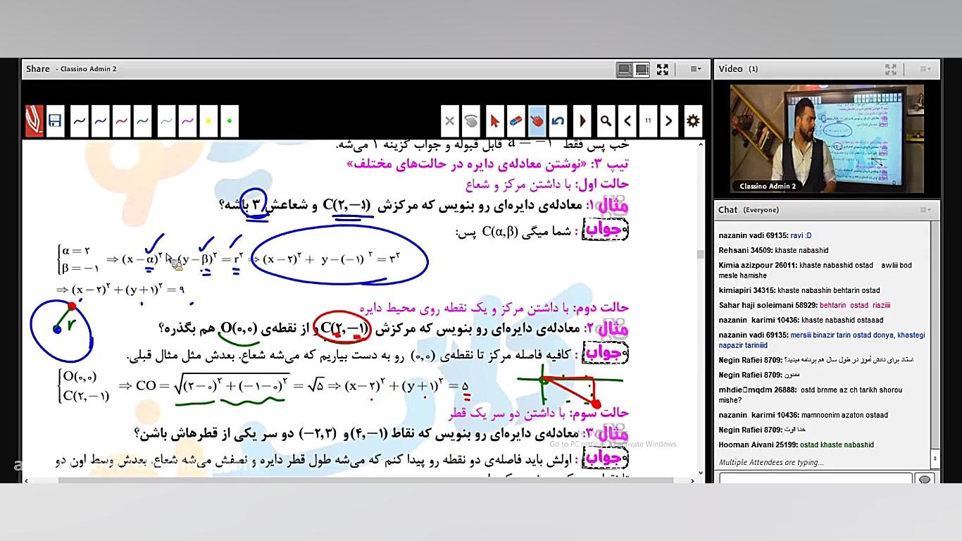This screenshot has height=541, width=962.
Task: Choose the green pen stroke
Action: (142, 121)
